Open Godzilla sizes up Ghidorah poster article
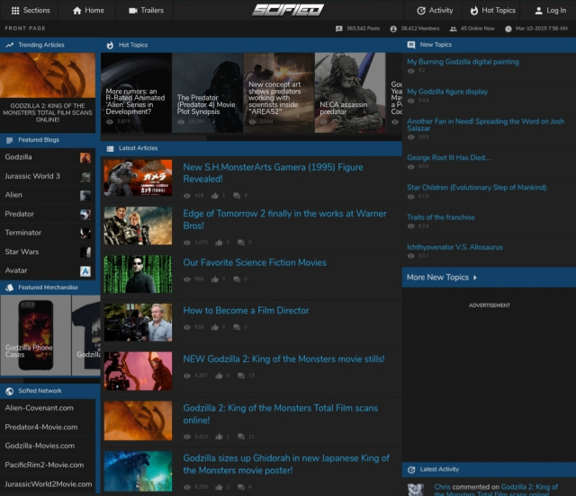 (286, 464)
